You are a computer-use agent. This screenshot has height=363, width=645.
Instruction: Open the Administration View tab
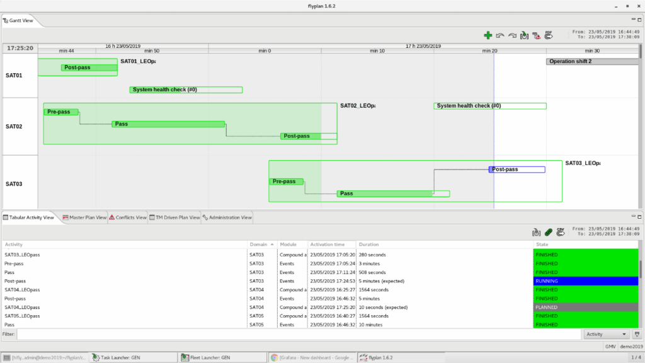pyautogui.click(x=227, y=217)
